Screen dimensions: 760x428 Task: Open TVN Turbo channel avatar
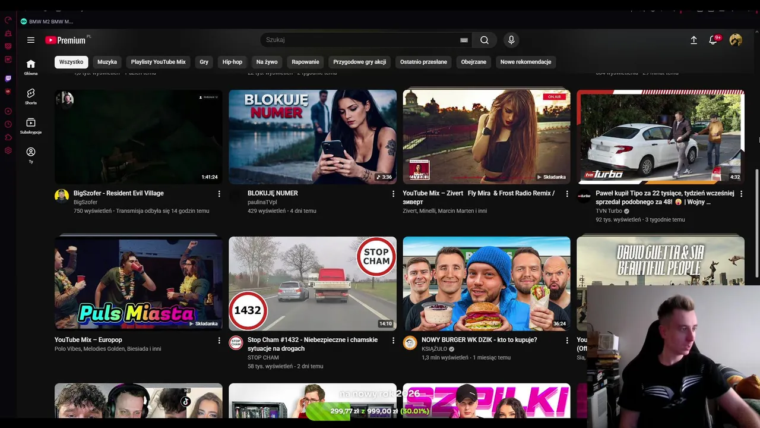click(584, 196)
